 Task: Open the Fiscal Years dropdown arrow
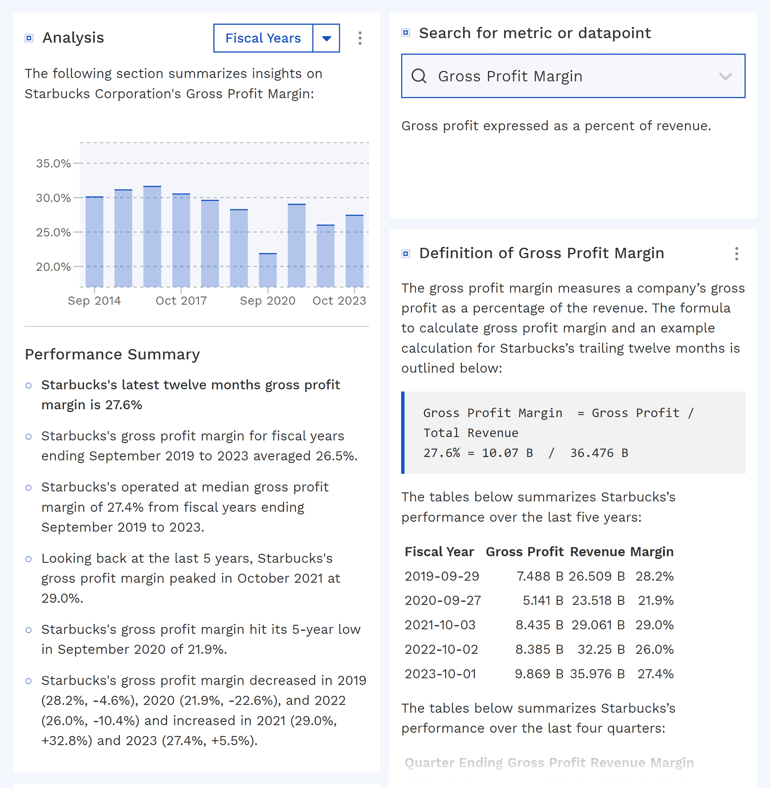coord(326,38)
